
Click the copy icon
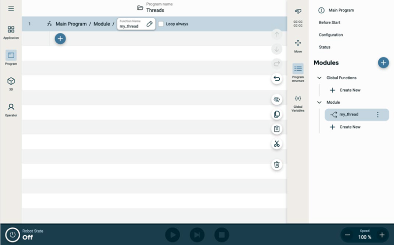pos(277,114)
